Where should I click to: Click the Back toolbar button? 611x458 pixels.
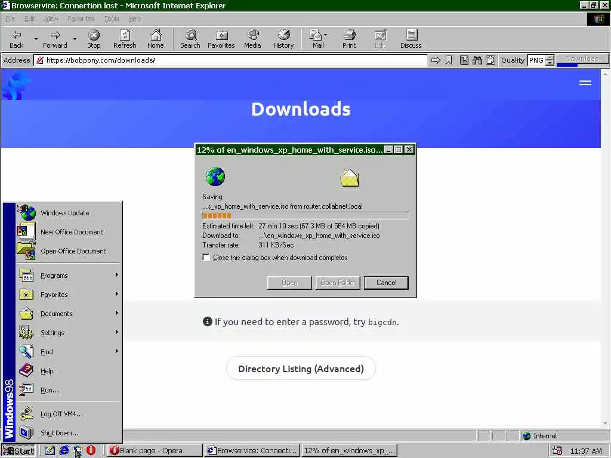16,39
